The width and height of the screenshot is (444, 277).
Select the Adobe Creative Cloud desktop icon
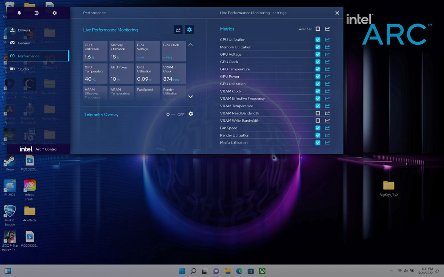[x=30, y=190]
